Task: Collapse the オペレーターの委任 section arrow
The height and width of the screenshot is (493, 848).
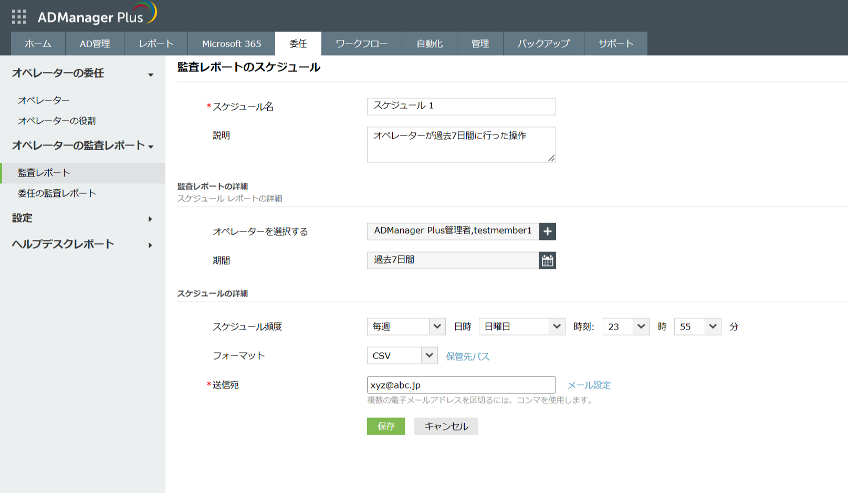Action: (151, 75)
